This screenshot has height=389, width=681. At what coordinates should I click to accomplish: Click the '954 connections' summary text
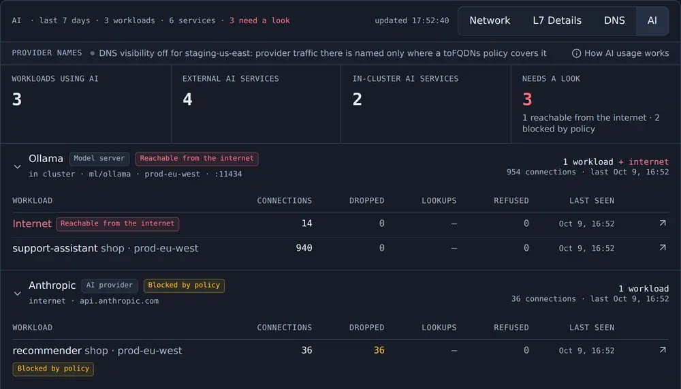[541, 172]
